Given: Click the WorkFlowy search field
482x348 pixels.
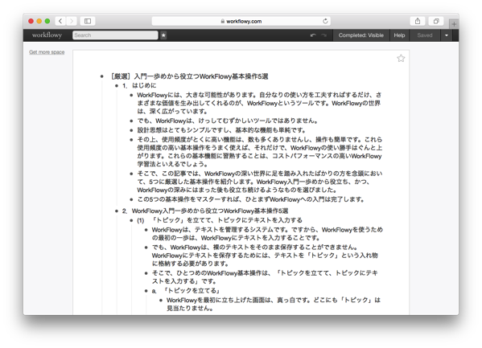Looking at the screenshot, I should (x=115, y=35).
